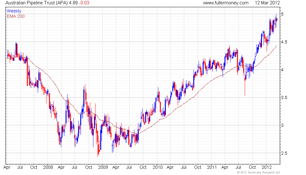Click the 5 price axis label

(x=282, y=14)
